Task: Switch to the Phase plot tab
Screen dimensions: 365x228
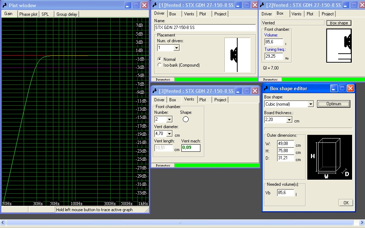Action: click(28, 14)
